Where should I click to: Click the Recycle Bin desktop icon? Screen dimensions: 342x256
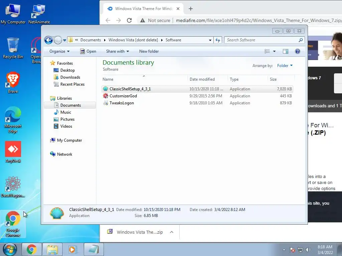click(x=13, y=48)
